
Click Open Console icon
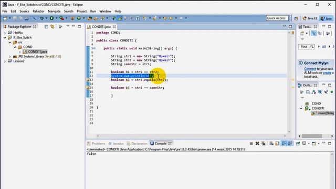[x=314, y=143]
